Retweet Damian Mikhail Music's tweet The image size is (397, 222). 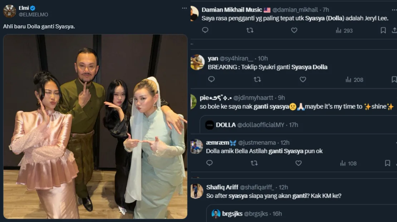tap(250, 30)
